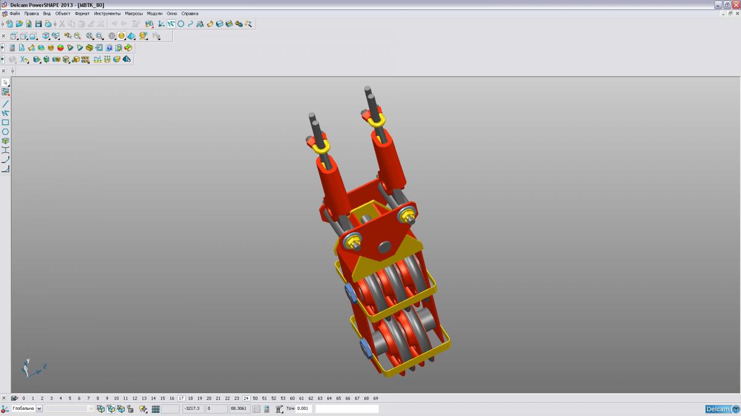The image size is (741, 416).
Task: Select the Curve tool icon
Action: tap(190, 23)
